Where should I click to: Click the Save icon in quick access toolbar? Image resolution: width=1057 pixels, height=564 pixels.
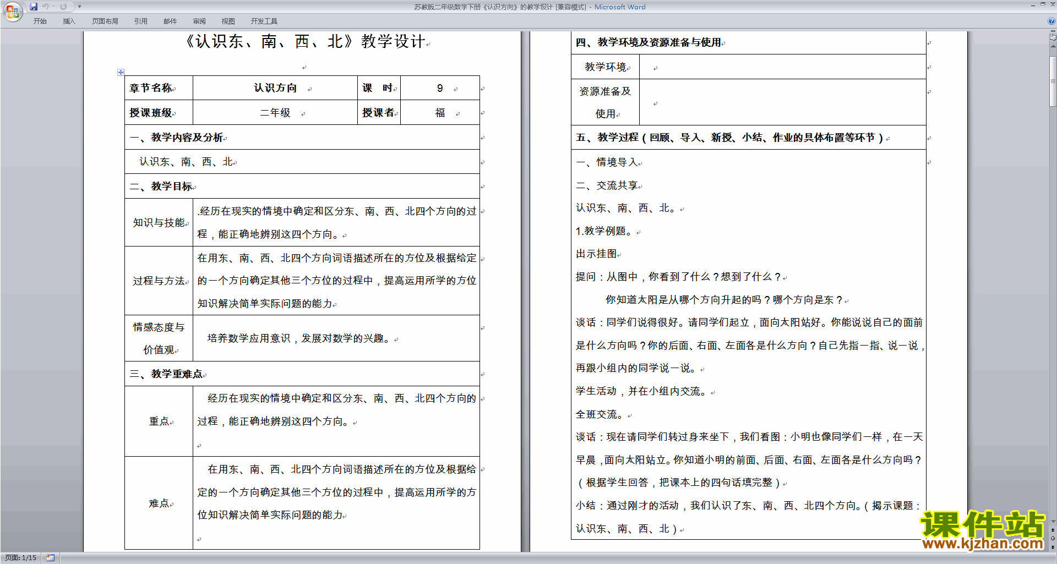click(x=34, y=7)
